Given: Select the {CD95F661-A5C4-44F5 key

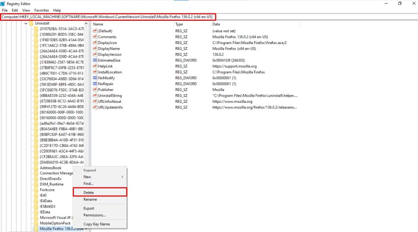Looking at the screenshot, I should pos(61,151).
